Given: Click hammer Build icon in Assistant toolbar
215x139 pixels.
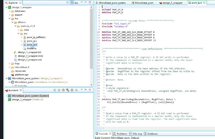Looking at the screenshot, I should click(68, 90).
